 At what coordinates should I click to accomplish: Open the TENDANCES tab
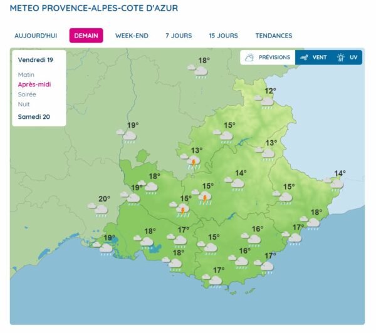tap(274, 36)
